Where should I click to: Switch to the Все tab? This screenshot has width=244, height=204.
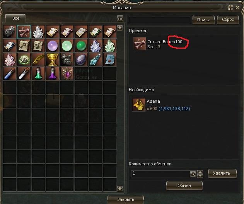coord(15,18)
